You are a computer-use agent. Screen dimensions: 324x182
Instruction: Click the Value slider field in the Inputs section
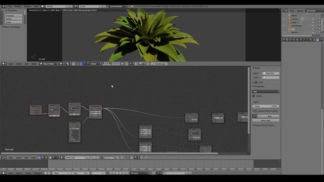tap(266, 106)
